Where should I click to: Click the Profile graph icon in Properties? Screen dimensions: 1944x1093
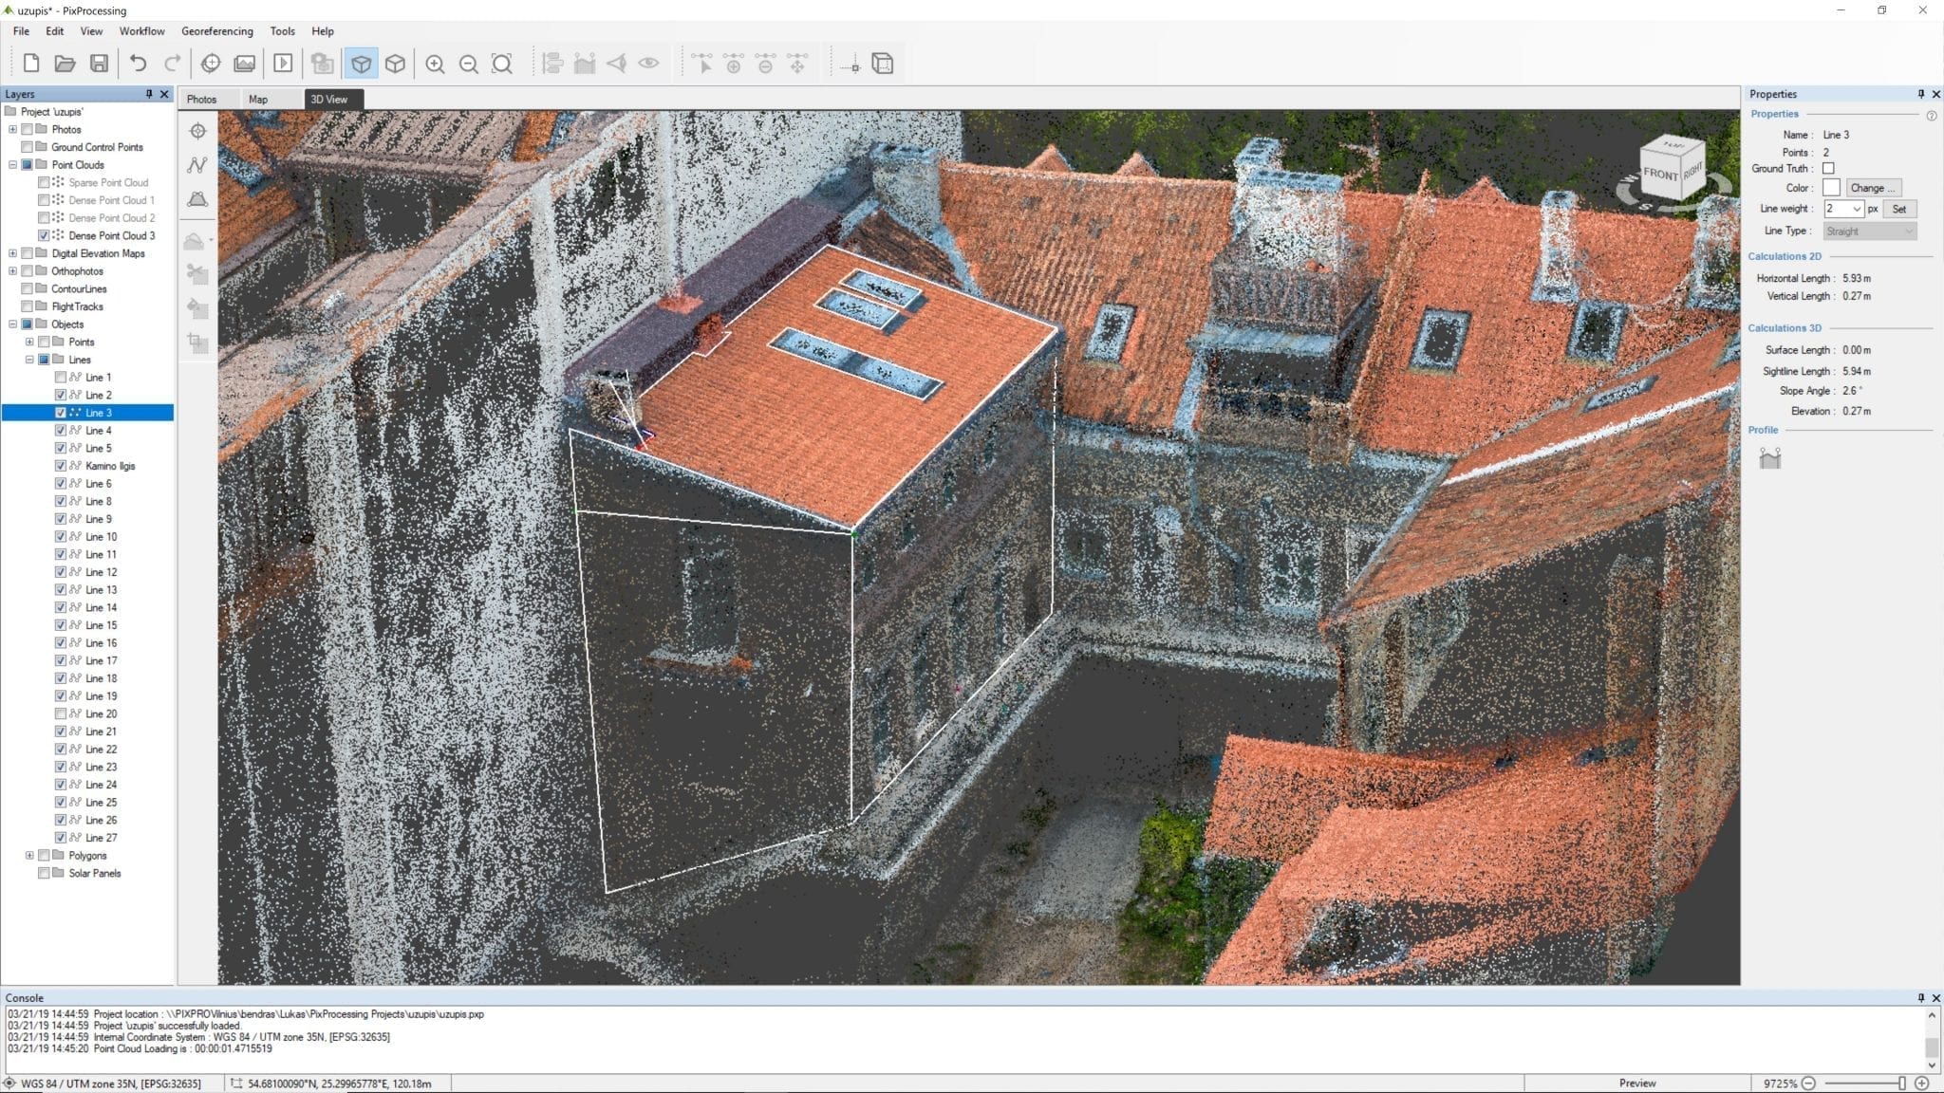tap(1769, 459)
